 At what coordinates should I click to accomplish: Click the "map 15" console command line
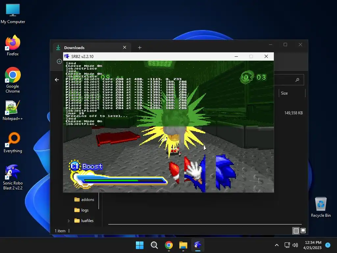75,113
